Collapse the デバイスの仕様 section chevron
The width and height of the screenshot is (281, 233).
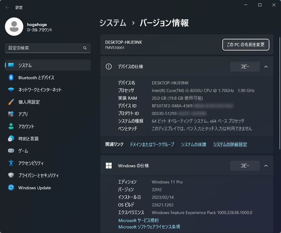(x=266, y=67)
